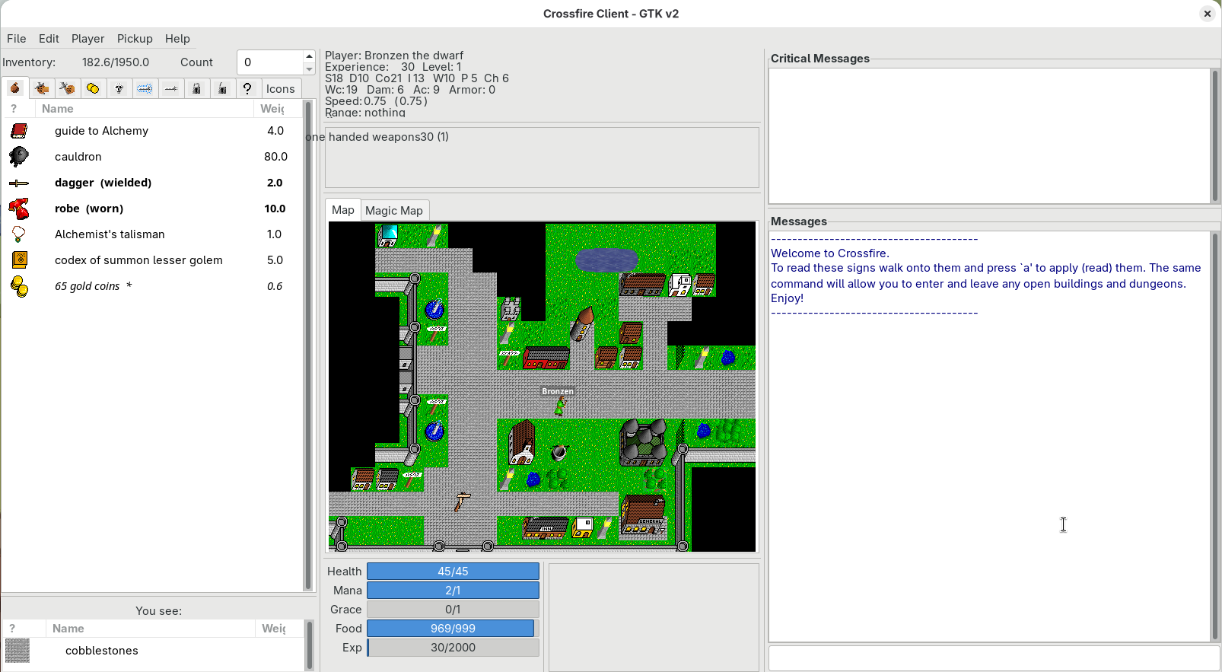1222x672 pixels.
Task: Decrease the Count stepper value
Action: tap(309, 68)
